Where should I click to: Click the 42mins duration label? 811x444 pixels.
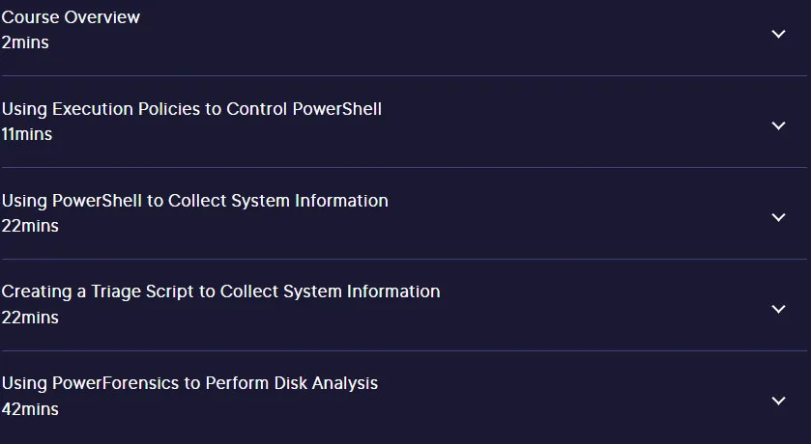(30, 409)
